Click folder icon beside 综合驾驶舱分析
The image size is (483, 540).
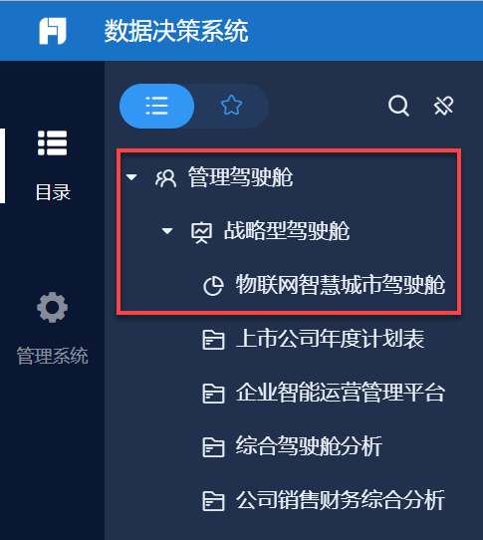point(213,447)
